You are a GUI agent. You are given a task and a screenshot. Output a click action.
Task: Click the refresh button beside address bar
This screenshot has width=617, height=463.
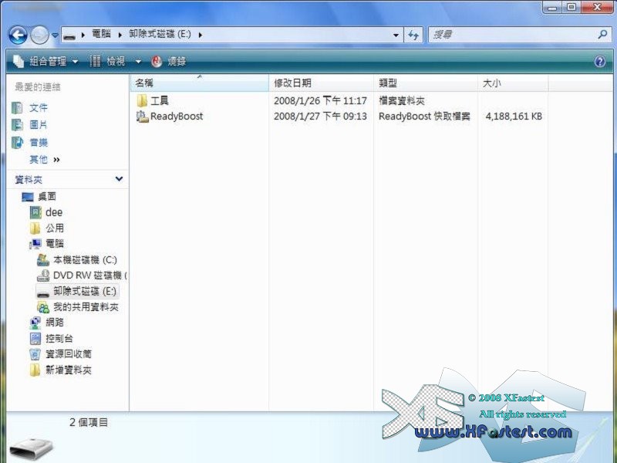coord(413,35)
